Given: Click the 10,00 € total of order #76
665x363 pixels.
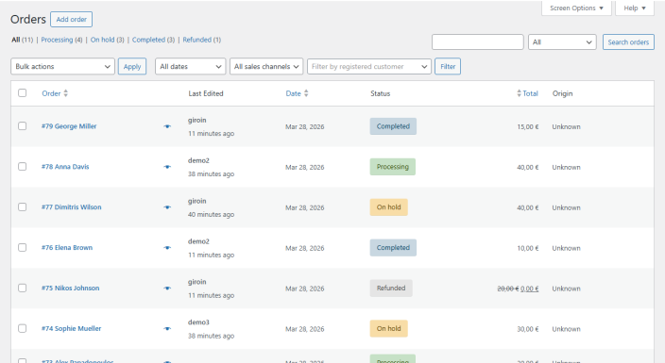Looking at the screenshot, I should [x=528, y=248].
